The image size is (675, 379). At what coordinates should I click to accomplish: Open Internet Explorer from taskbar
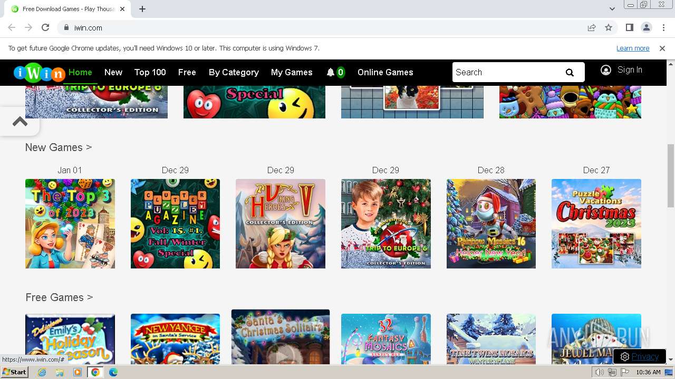(42, 372)
